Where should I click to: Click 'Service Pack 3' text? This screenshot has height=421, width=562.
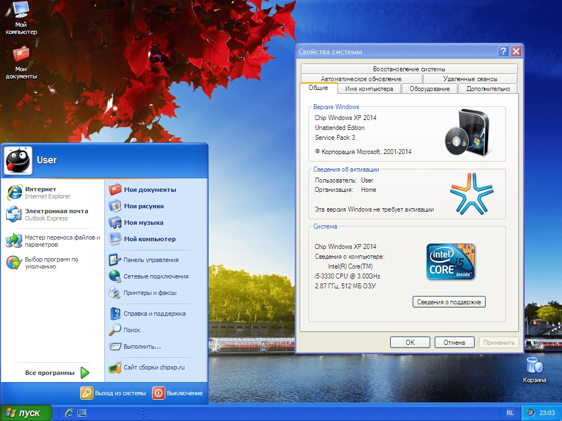click(x=335, y=138)
